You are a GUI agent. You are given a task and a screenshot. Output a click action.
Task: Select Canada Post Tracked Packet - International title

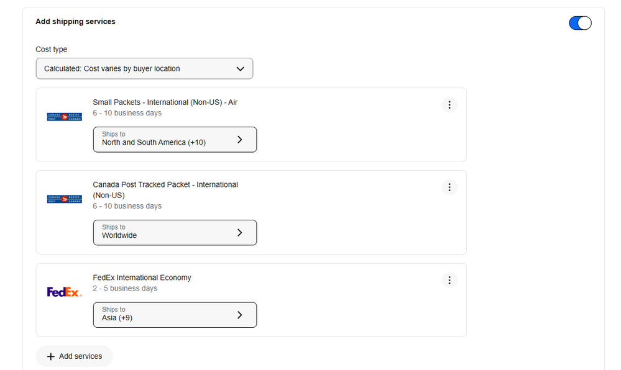pos(165,184)
